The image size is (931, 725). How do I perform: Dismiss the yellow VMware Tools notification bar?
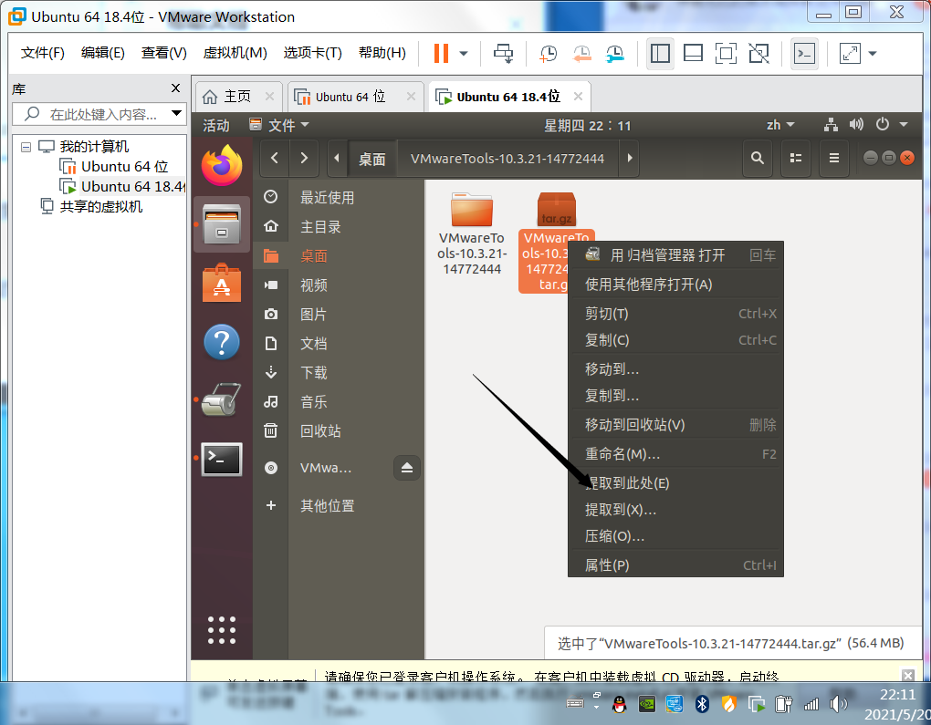click(908, 675)
